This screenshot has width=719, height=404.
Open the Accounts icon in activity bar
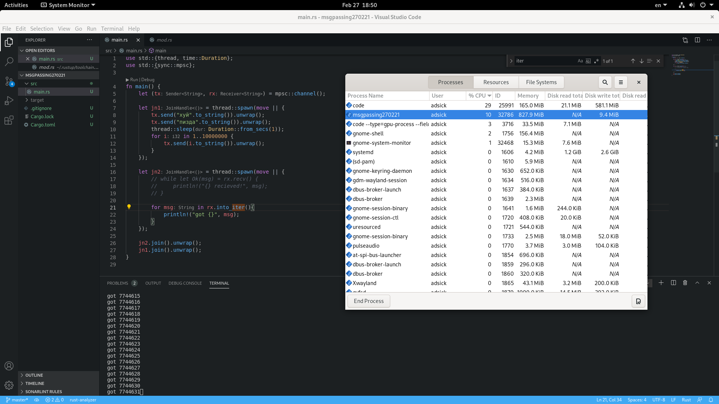tap(9, 366)
